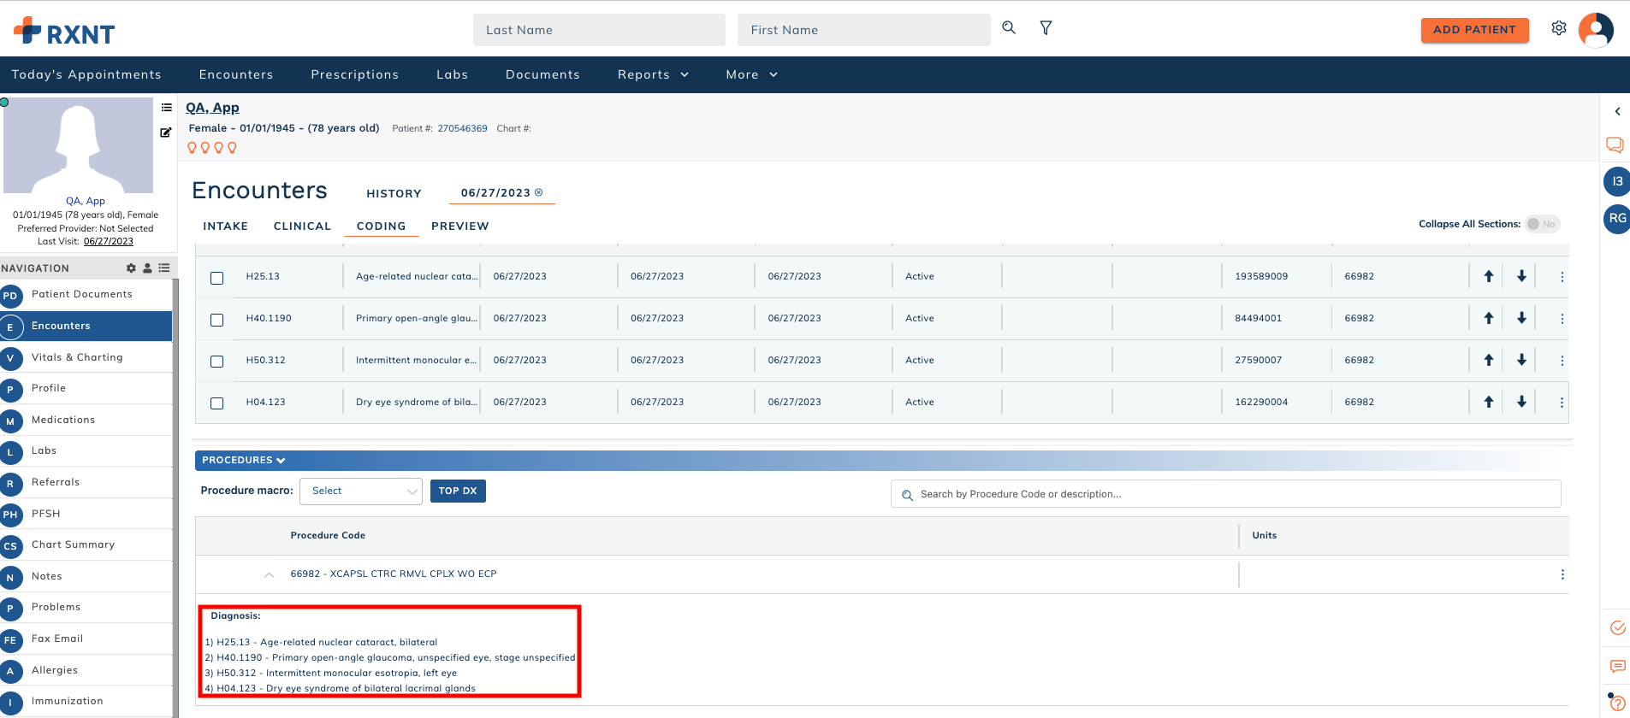Collapse the 66982 procedure row chevron
Screen dimensions: 1630x718
[x=270, y=574]
